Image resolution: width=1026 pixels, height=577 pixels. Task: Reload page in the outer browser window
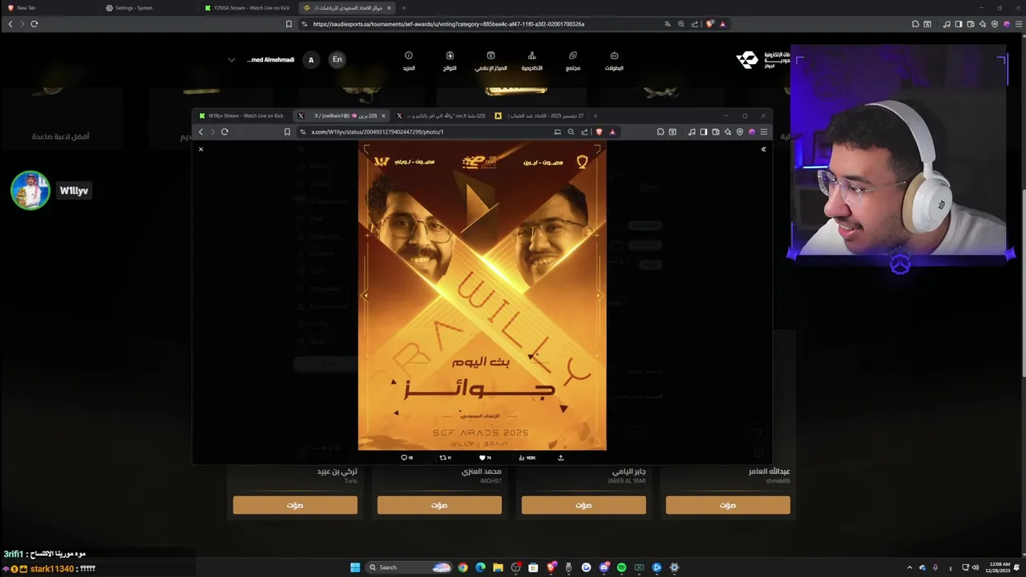pos(34,24)
